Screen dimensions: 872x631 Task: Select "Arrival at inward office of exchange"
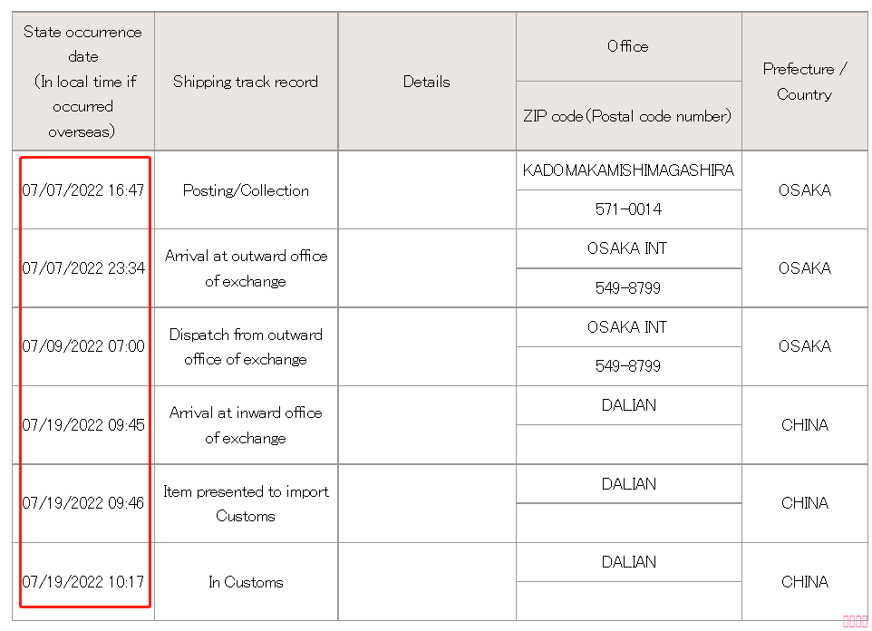(x=246, y=424)
